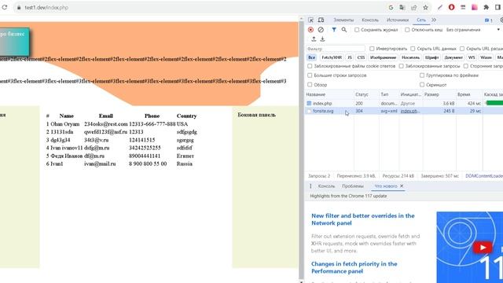Open the Extensions puzzle piece menu
The width and height of the screenshot is (503, 283).
click(x=486, y=7)
